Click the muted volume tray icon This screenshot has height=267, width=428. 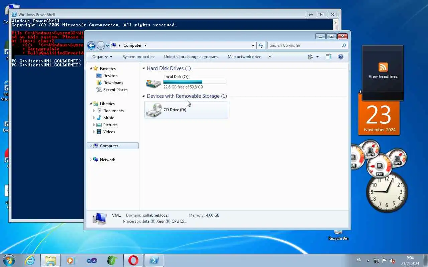click(393, 261)
